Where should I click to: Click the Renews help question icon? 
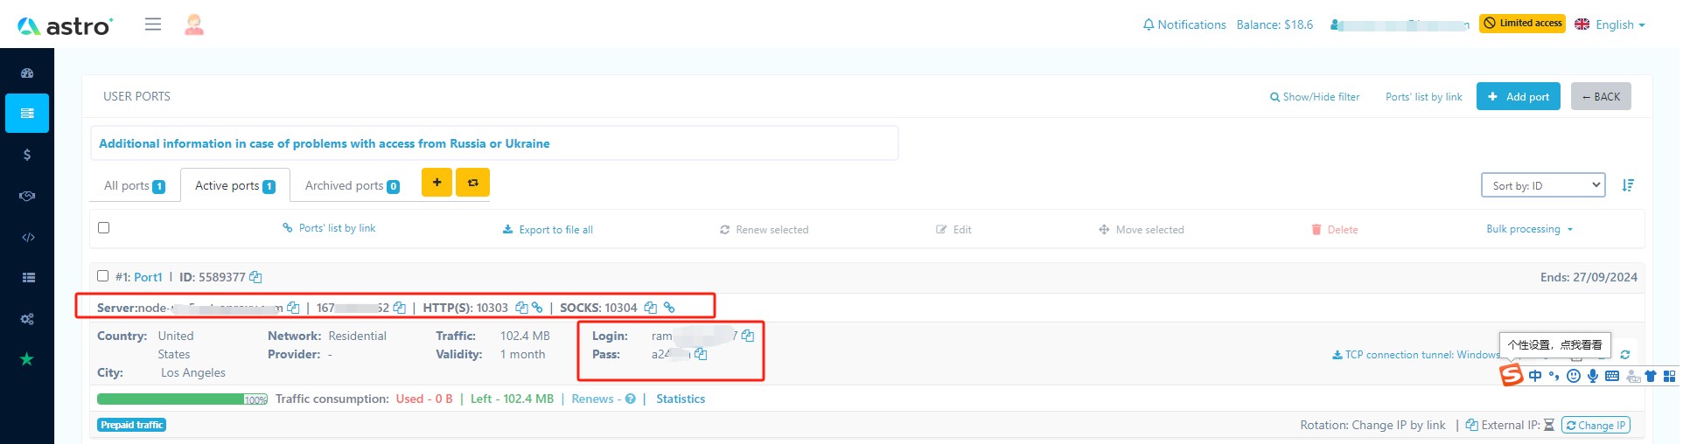pyautogui.click(x=631, y=399)
